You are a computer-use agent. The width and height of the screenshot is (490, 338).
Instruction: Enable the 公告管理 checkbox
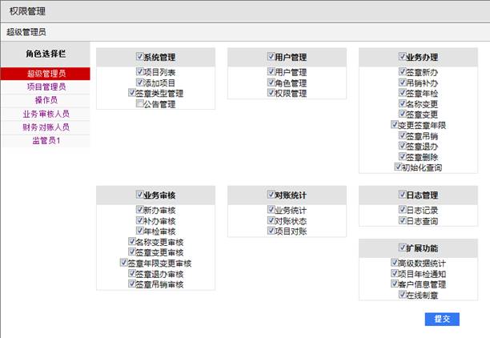coord(139,104)
